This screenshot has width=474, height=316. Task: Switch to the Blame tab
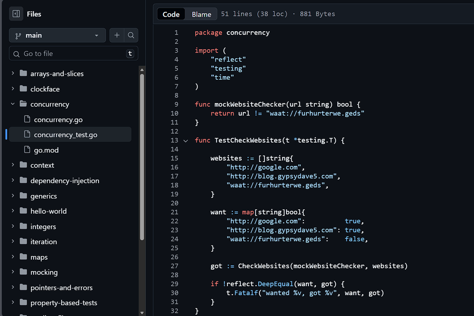[x=201, y=14]
